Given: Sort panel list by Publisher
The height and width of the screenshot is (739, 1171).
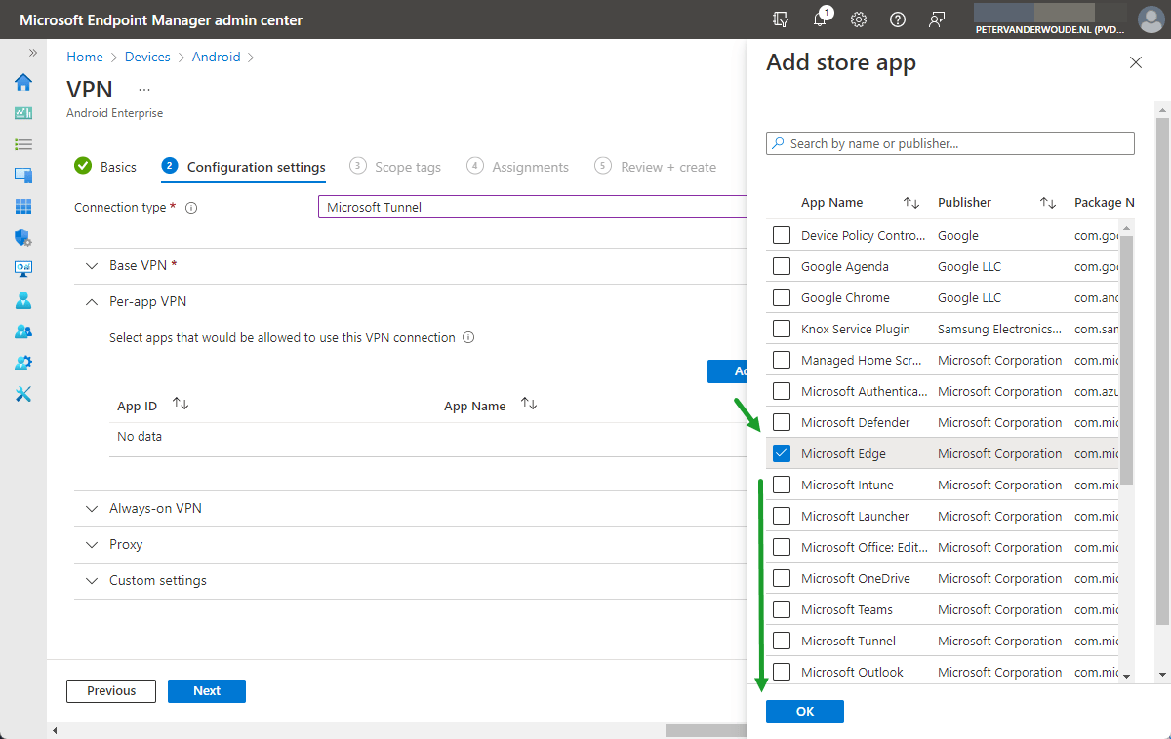Looking at the screenshot, I should coord(1048,203).
